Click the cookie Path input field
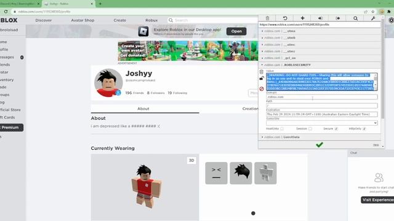394x221 pixels. coord(321,106)
